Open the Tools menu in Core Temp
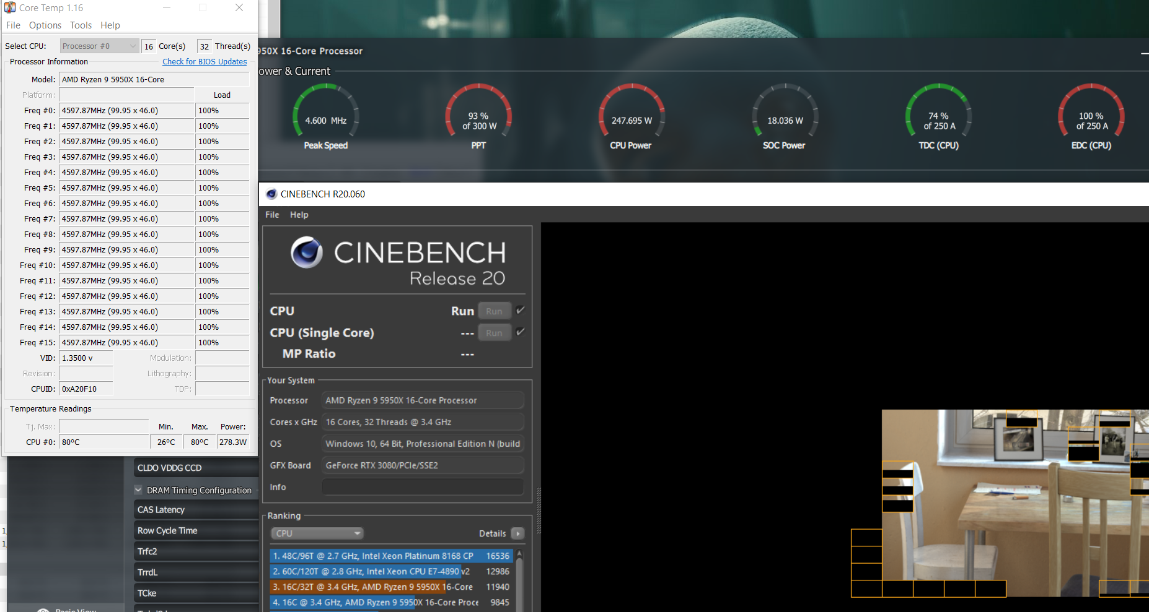The width and height of the screenshot is (1149, 612). 81,25
